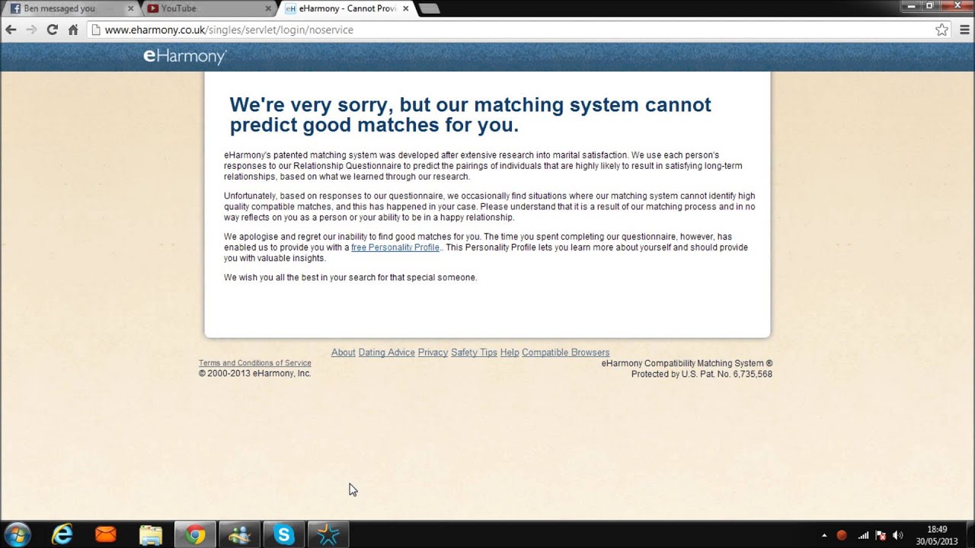Open the network signal tray icon

click(x=863, y=535)
